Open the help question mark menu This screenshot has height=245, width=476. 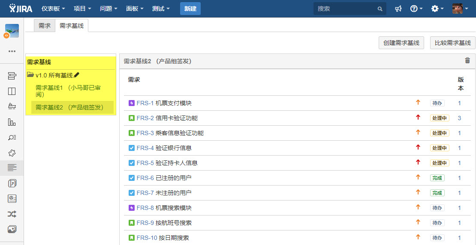pos(416,9)
